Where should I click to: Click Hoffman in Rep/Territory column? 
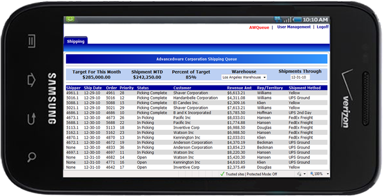[264, 113]
